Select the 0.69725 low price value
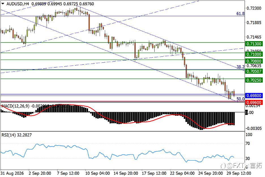This screenshot has width=265, height=177. point(70,4)
